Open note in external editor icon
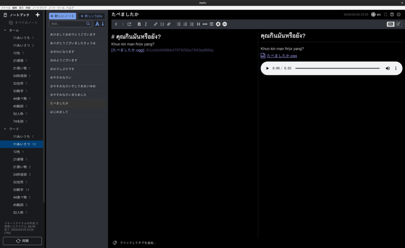The image size is (405, 248). pos(129,24)
